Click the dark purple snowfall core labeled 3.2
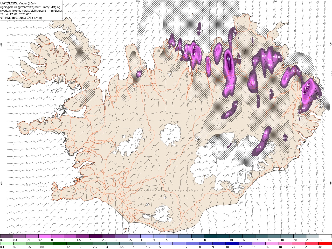Screen dimensions: 332x249 [x=229, y=62]
